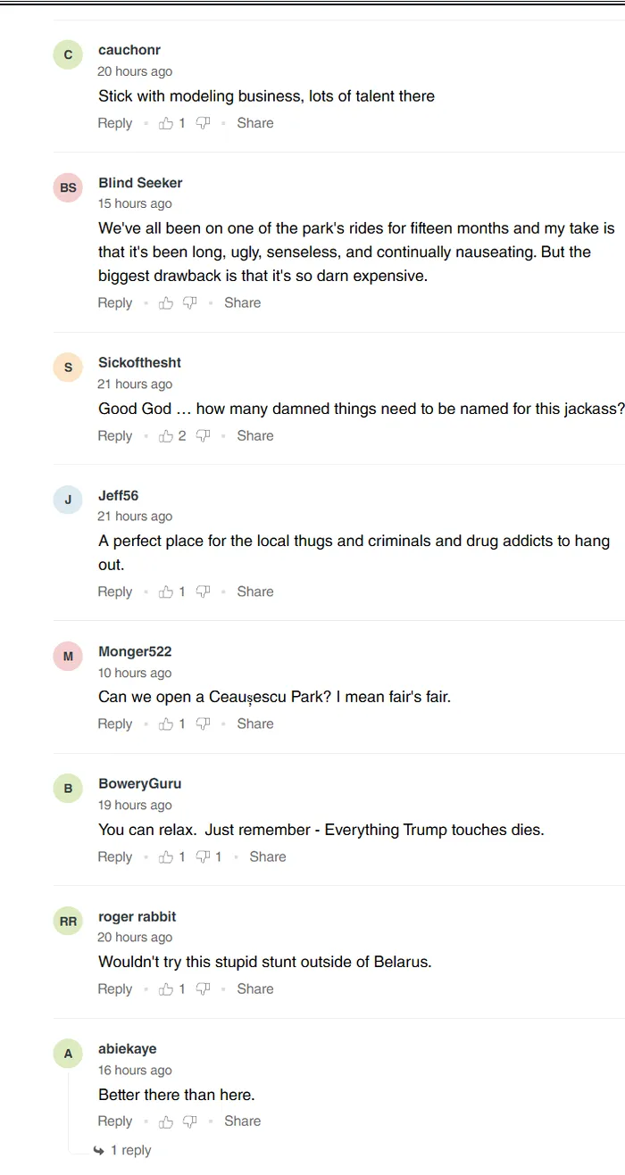Click cauchonr's avatar circle
Viewport: 625px width, 1175px height.
pos(68,54)
